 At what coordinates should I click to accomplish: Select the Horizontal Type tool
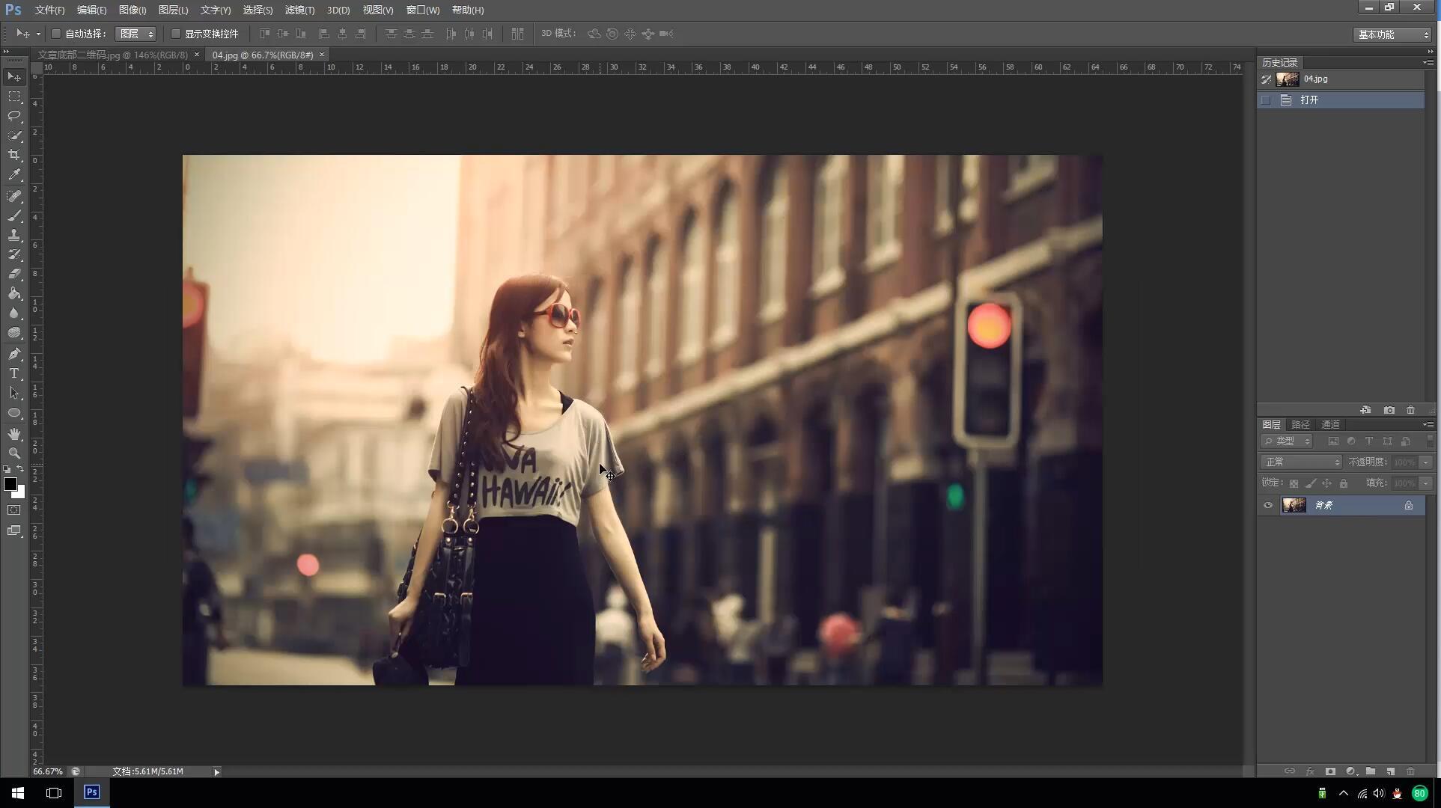click(14, 373)
